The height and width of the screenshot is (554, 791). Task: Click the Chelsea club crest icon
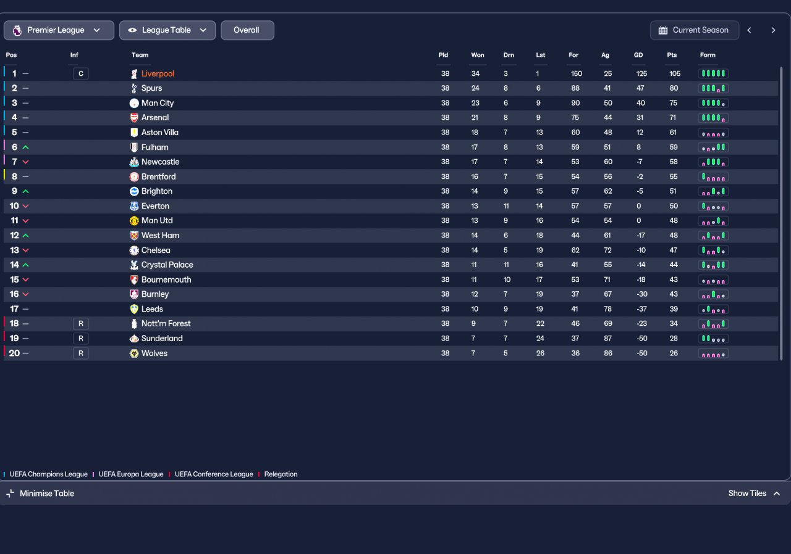[134, 250]
